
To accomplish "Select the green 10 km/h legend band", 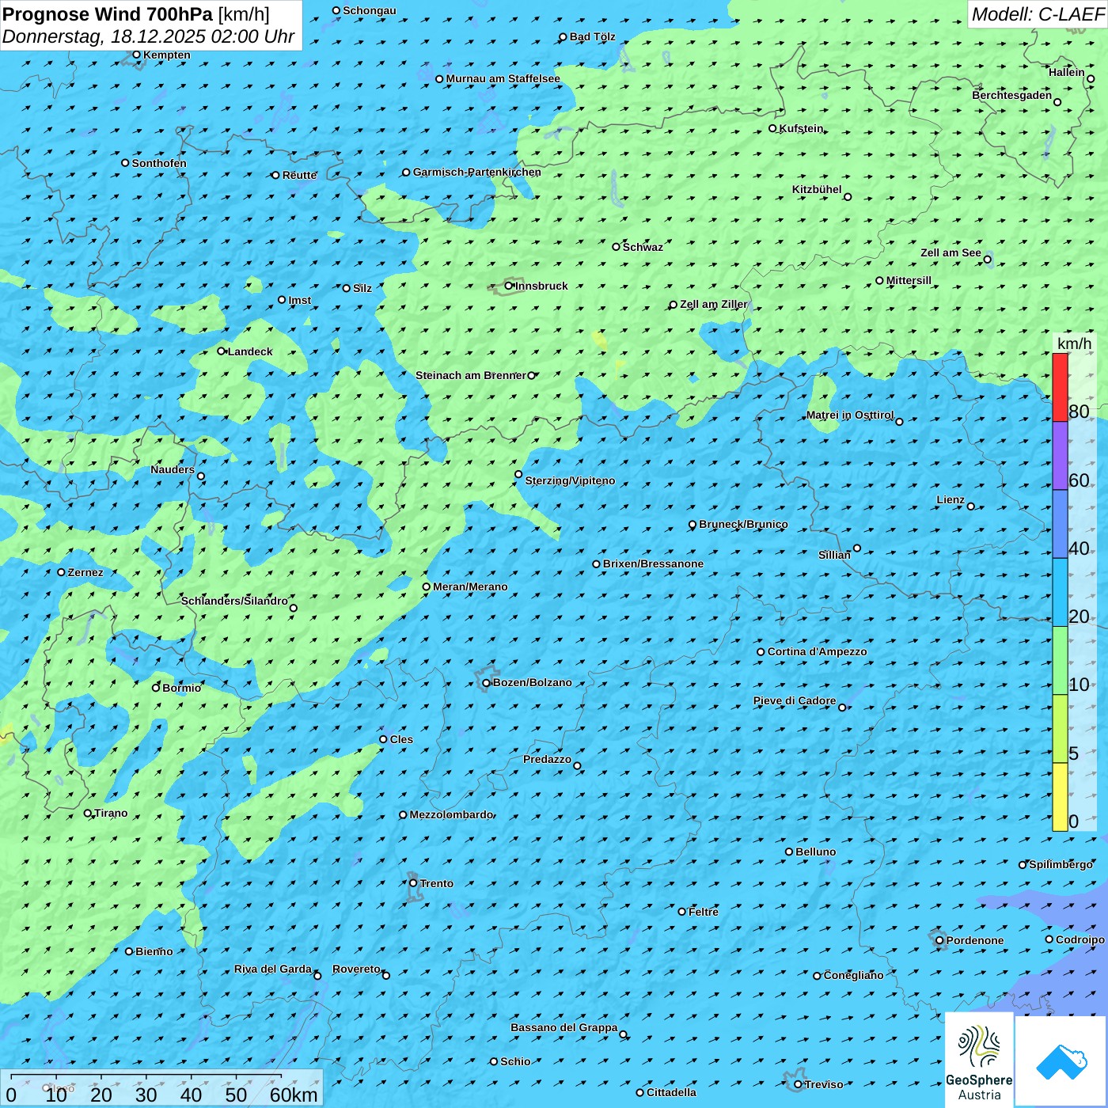I will click(x=1060, y=660).
